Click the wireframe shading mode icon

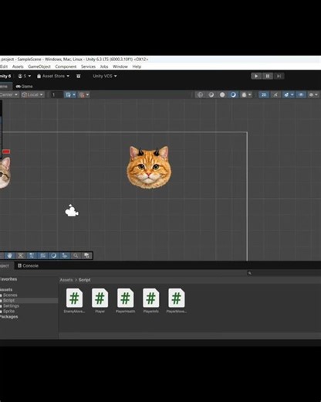(x=200, y=95)
